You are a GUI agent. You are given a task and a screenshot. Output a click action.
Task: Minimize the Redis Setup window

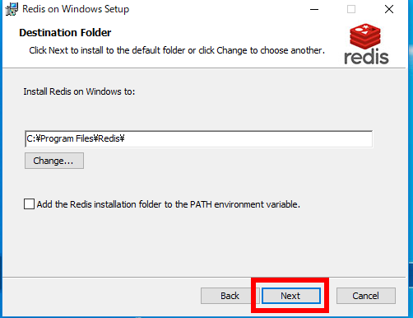[314, 9]
